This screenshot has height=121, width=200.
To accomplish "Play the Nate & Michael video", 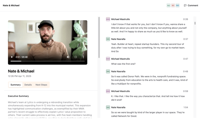I will (12, 57).
